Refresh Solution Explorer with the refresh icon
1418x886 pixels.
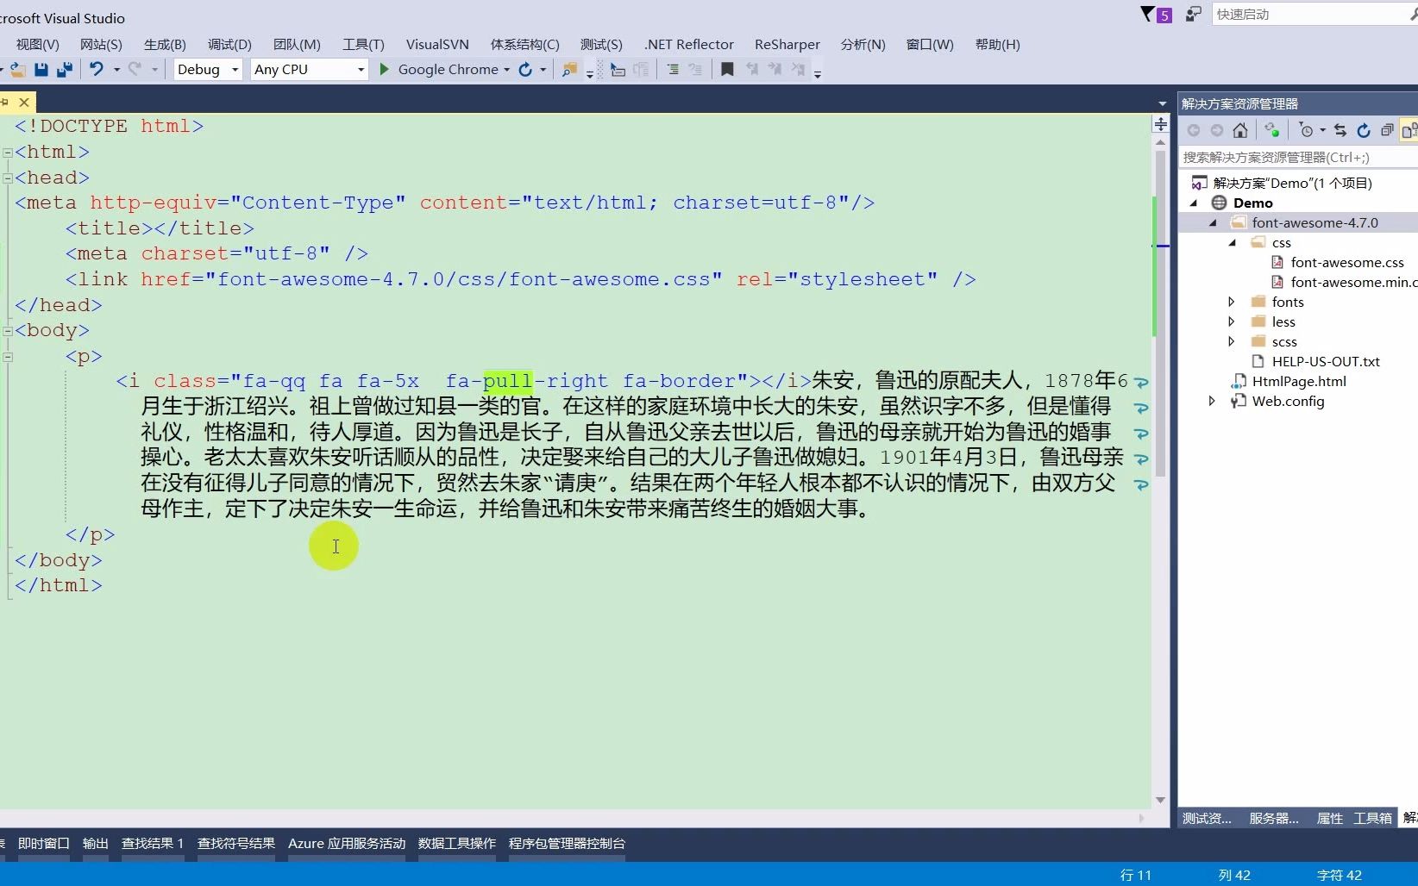1364,130
